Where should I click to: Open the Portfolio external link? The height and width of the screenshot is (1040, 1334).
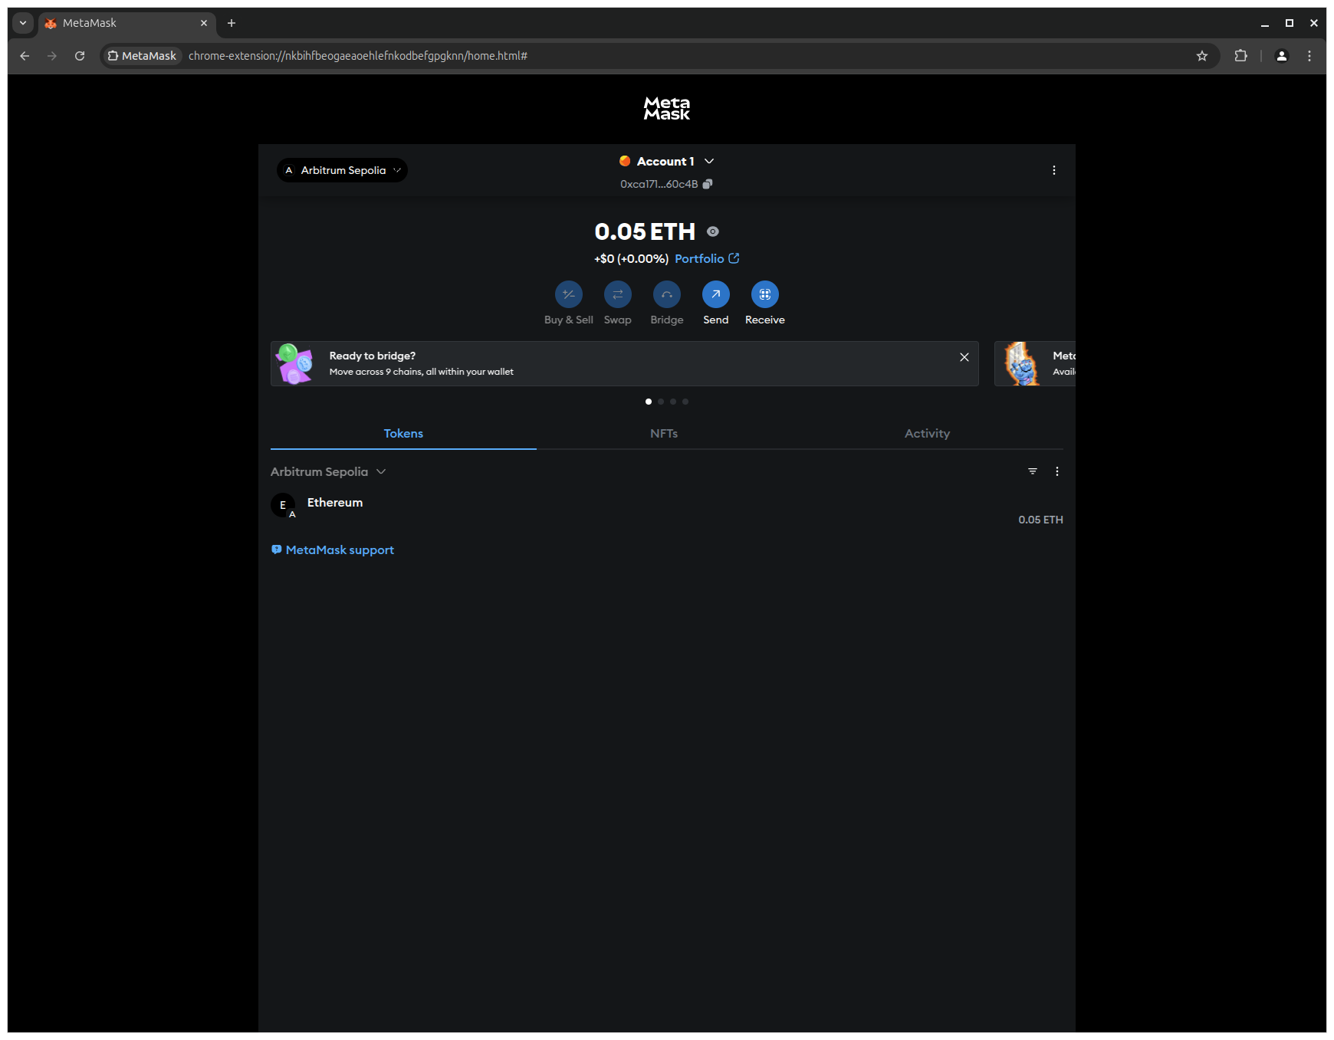tap(707, 259)
